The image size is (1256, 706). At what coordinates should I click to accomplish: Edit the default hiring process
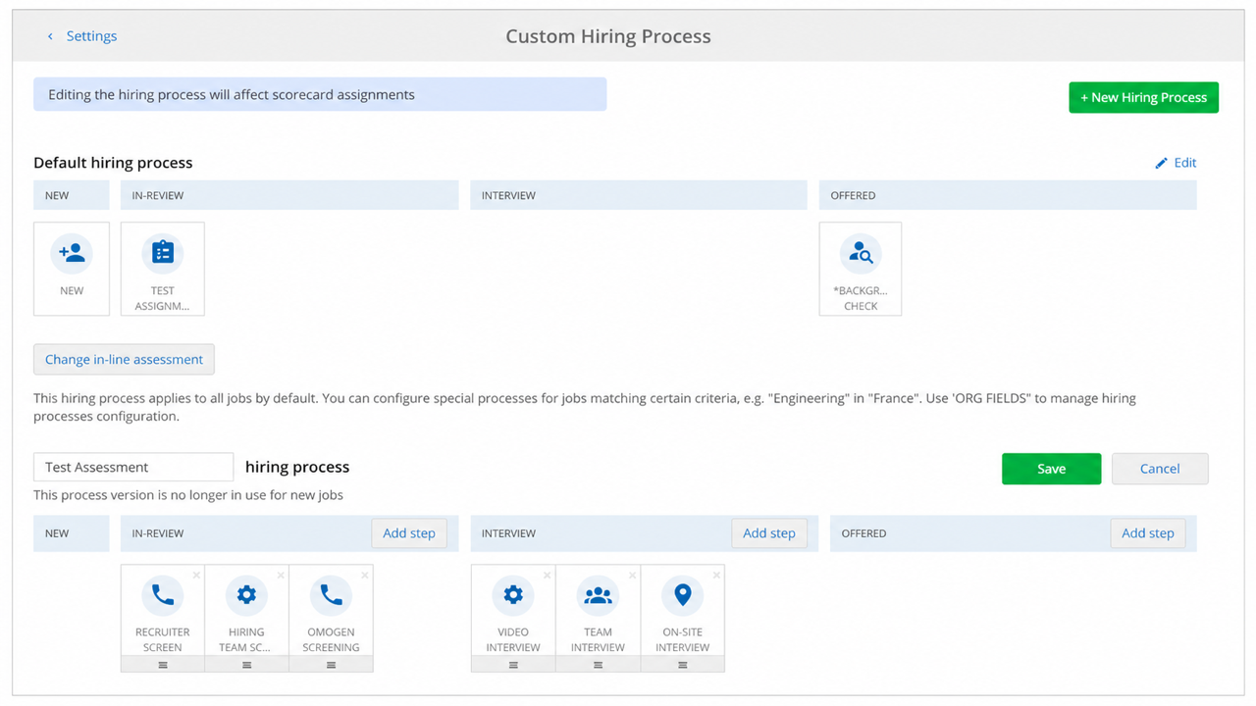(1185, 163)
